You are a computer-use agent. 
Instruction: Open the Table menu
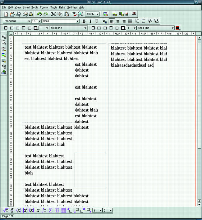click(x=54, y=7)
